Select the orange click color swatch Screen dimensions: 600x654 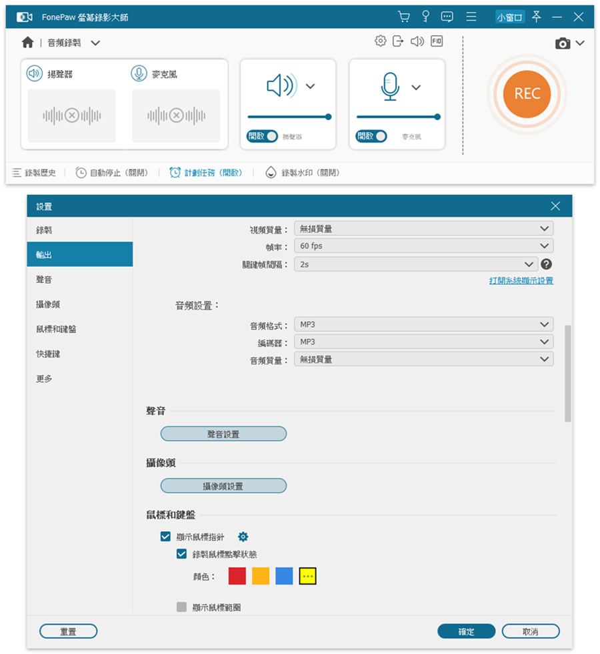261,576
